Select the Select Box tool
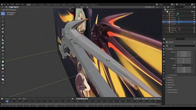 pos(3,13)
